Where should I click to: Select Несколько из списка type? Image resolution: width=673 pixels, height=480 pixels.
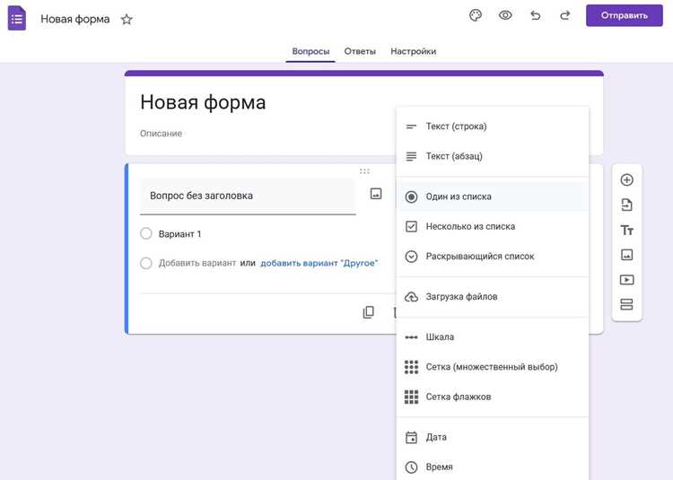pyautogui.click(x=493, y=226)
